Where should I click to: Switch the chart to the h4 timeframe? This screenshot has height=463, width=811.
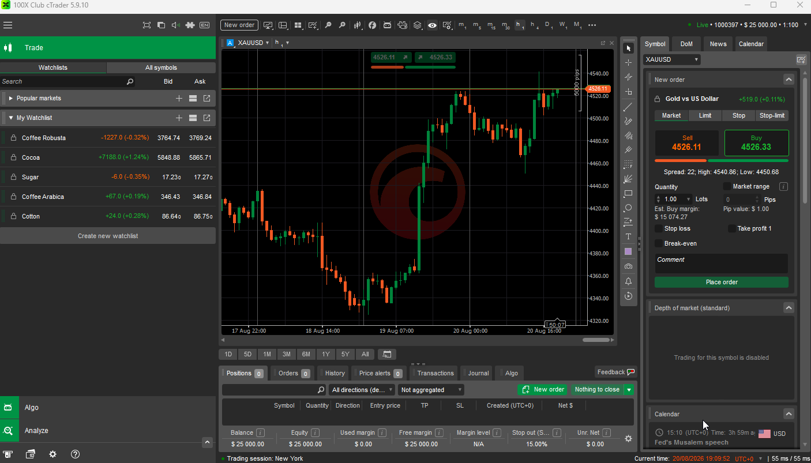pos(535,25)
